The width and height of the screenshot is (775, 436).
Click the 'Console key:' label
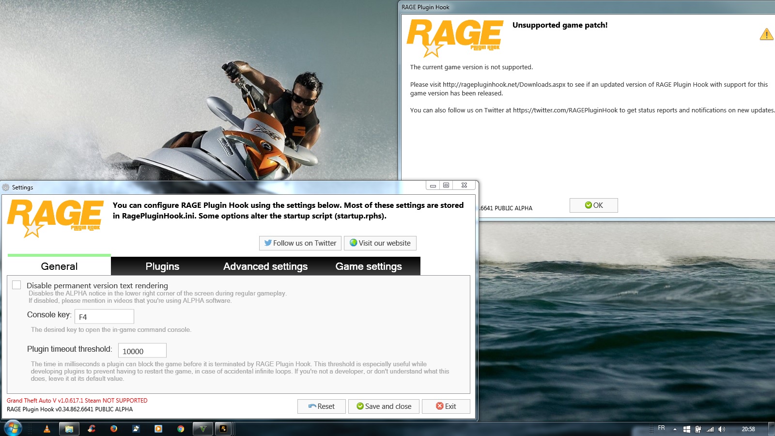pos(49,314)
